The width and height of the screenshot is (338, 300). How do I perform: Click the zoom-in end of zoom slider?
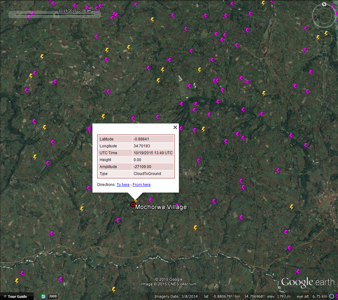point(324,67)
